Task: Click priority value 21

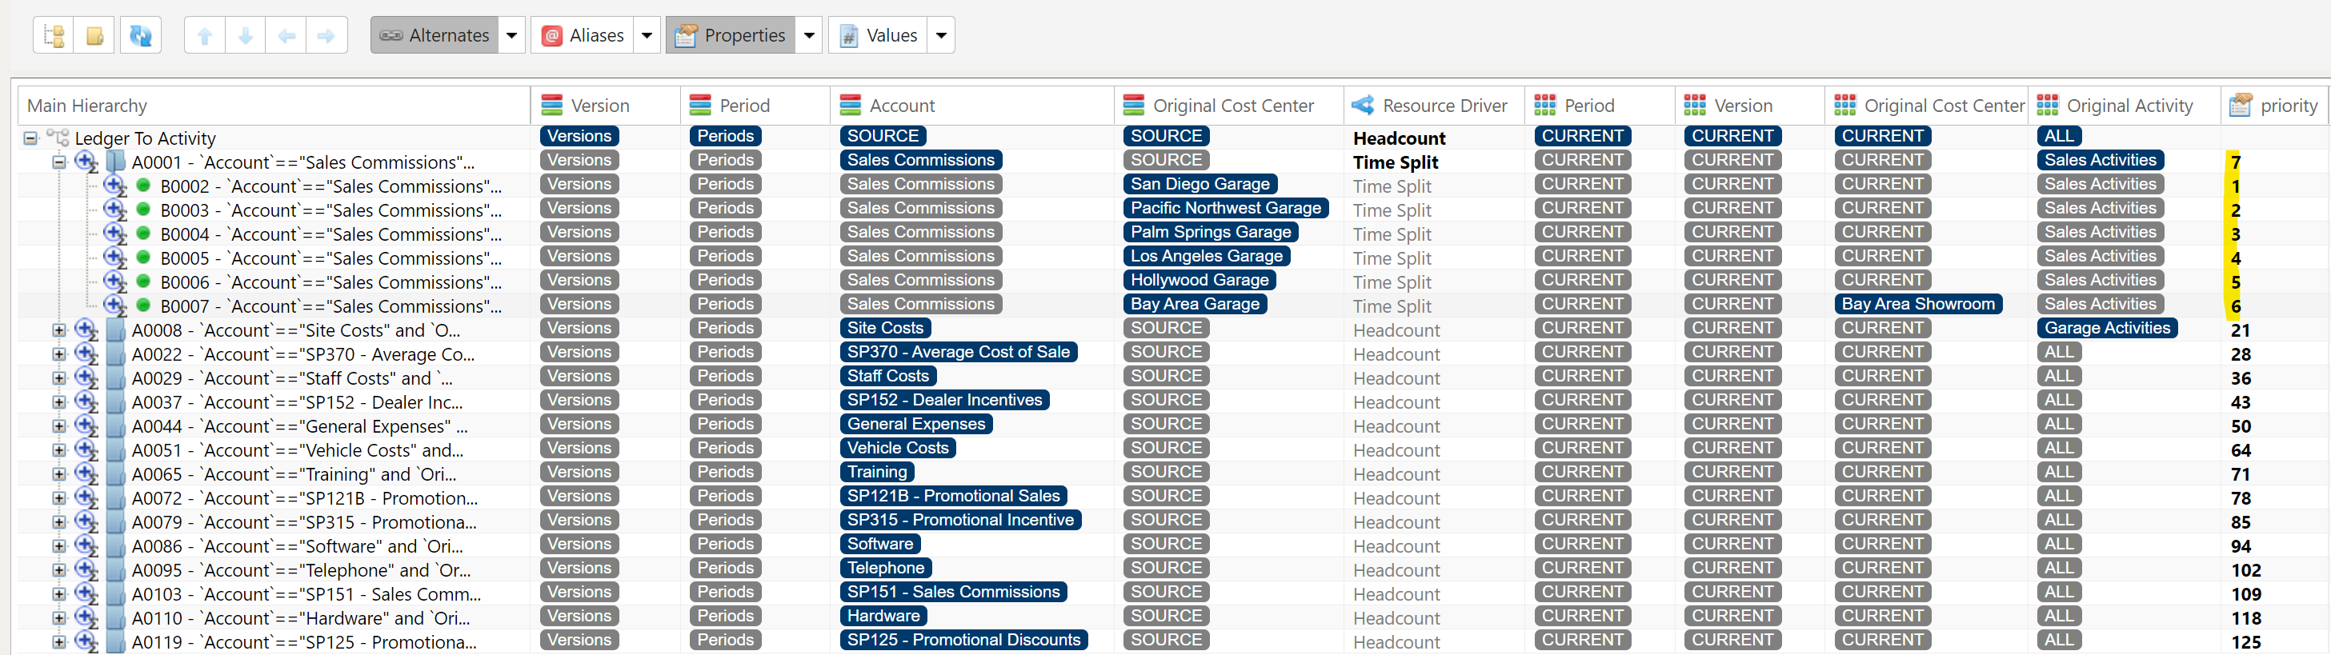Action: pyautogui.click(x=2241, y=330)
